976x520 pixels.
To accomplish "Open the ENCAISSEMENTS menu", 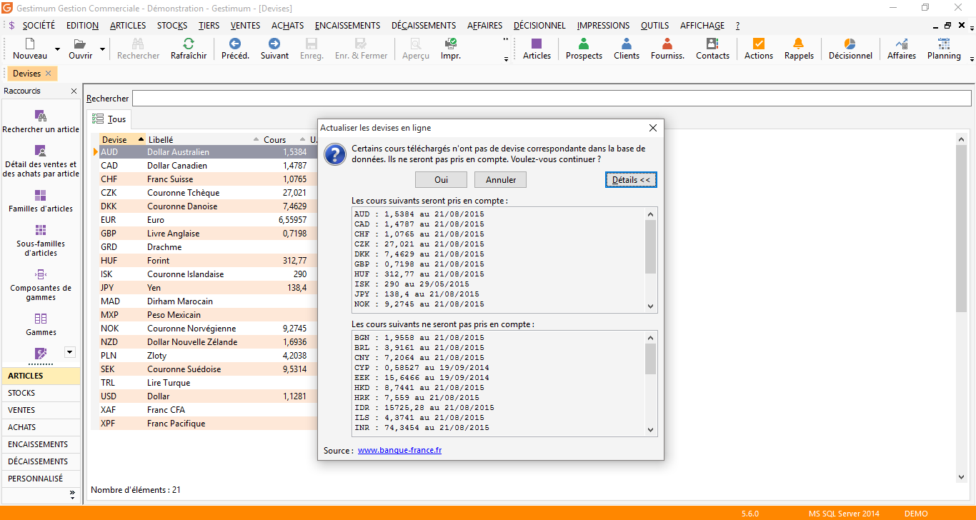I will pyautogui.click(x=347, y=25).
